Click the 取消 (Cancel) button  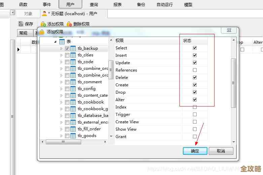(x=221, y=151)
